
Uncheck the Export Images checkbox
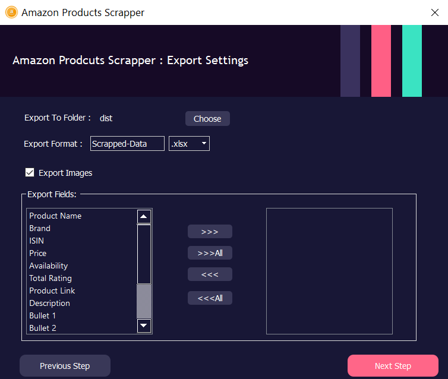30,172
